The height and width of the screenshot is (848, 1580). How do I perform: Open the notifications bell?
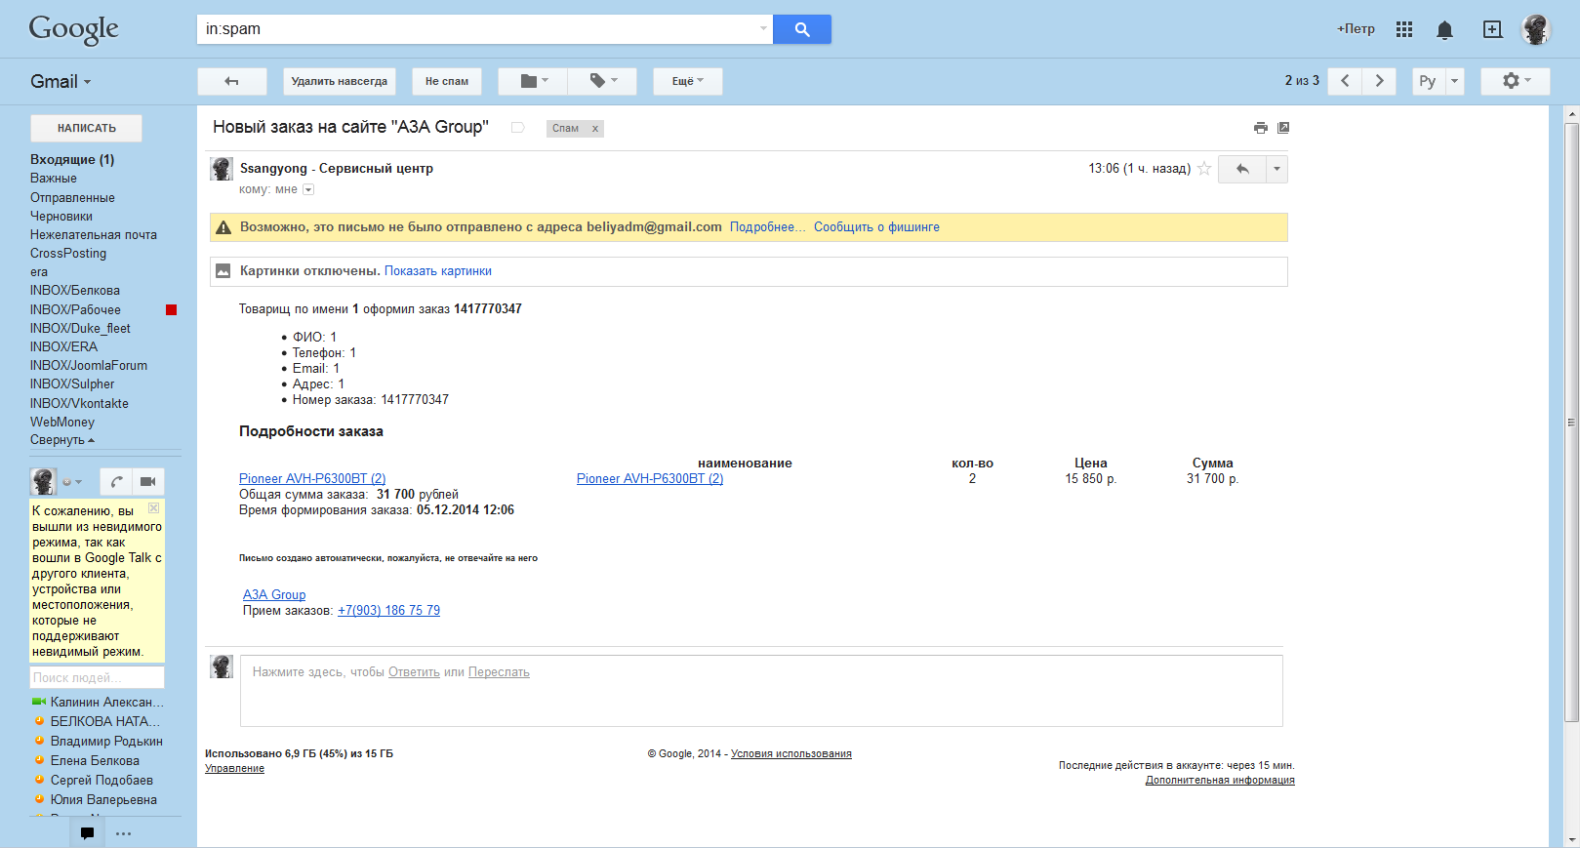tap(1445, 30)
